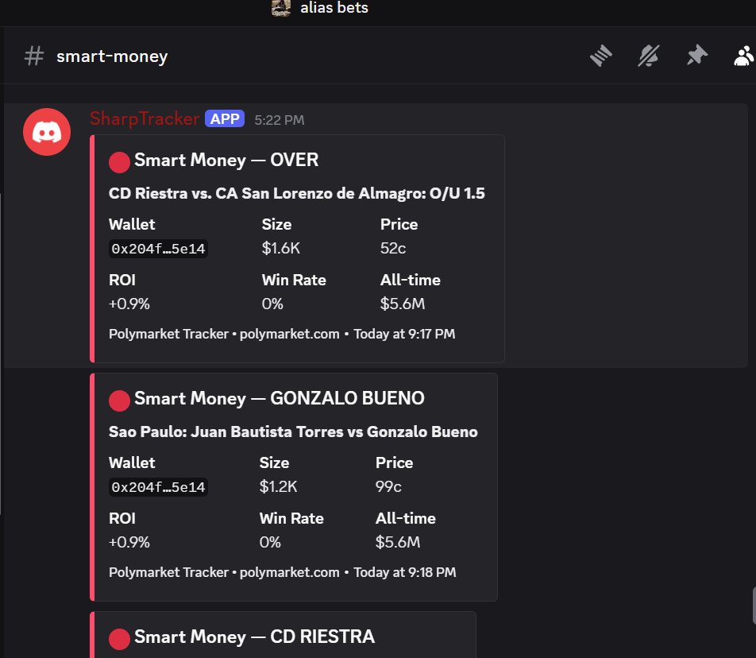
Task: Click the alias bets server icon
Action: pyautogui.click(x=281, y=7)
